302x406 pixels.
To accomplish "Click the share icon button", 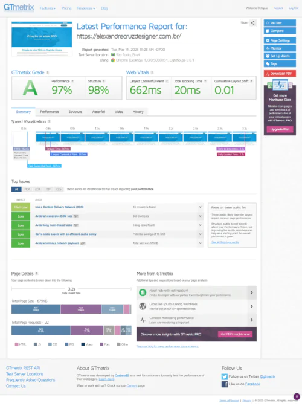I will pyautogui.click(x=253, y=23).
